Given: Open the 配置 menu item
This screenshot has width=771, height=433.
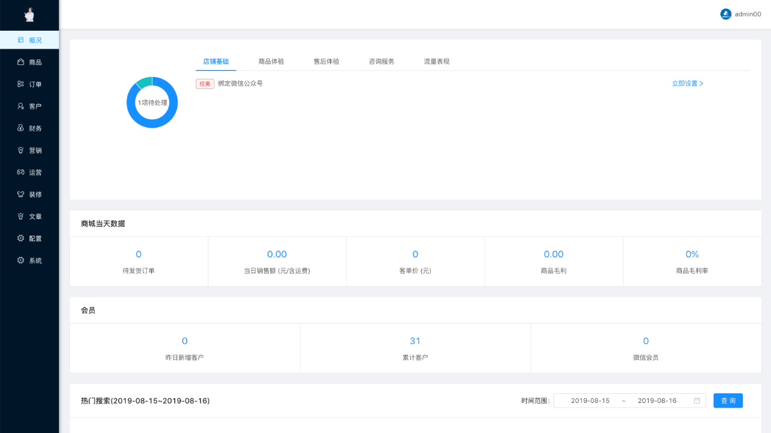Looking at the screenshot, I should (30, 238).
